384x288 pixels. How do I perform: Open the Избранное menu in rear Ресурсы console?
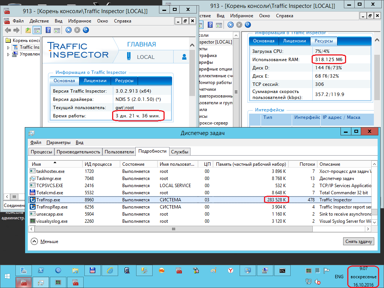coord(242,16)
